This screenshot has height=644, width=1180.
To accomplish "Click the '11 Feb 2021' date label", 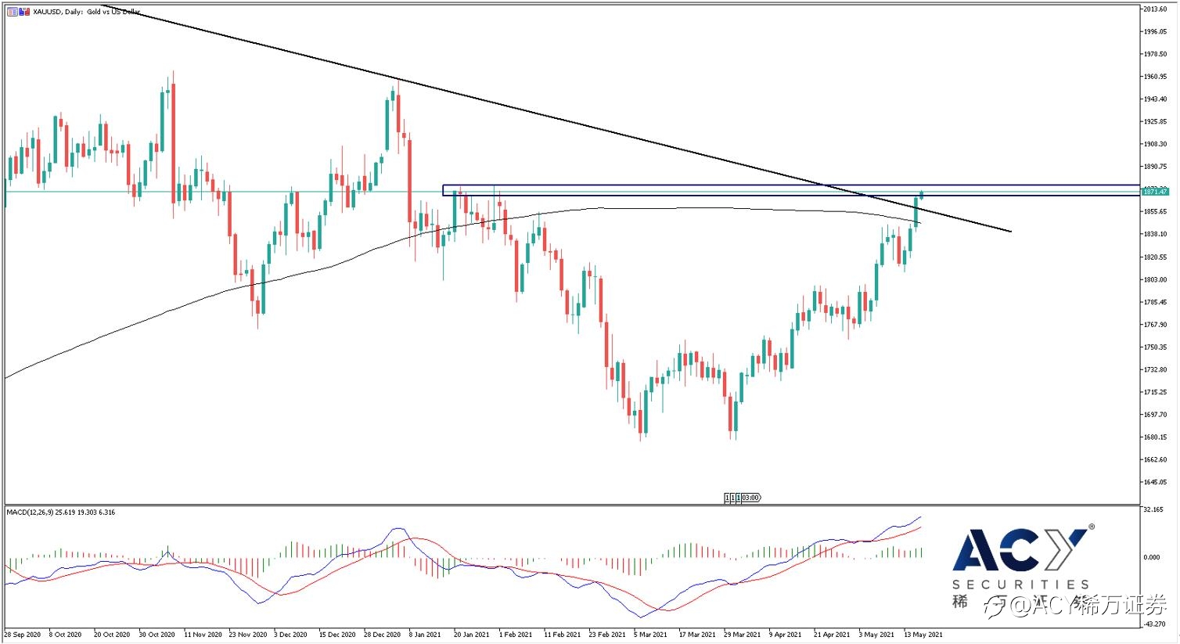I will click(563, 635).
